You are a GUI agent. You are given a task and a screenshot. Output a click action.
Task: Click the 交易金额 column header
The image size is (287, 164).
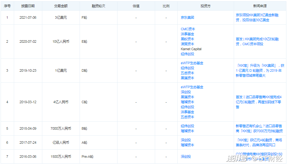coord(61,6)
